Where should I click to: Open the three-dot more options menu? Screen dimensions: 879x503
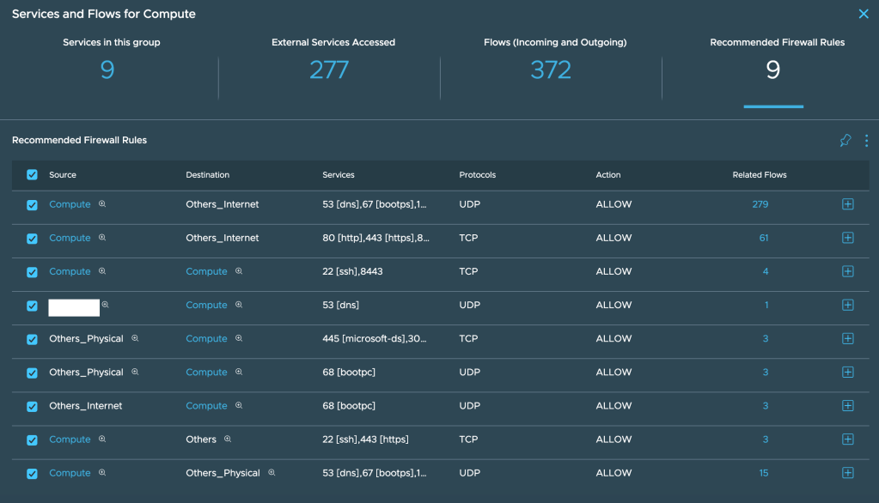[x=866, y=141]
